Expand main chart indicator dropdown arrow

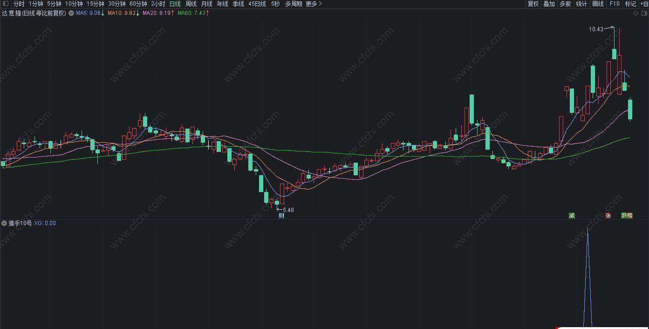coord(71,13)
